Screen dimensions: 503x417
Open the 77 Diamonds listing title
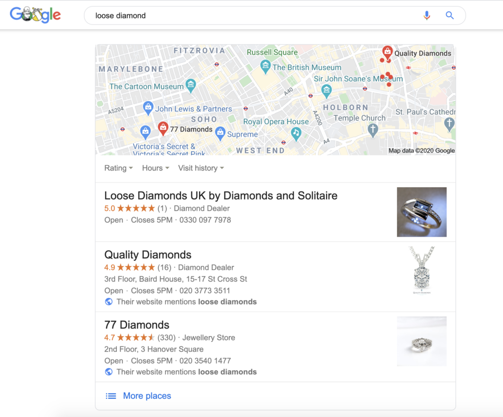tap(137, 325)
